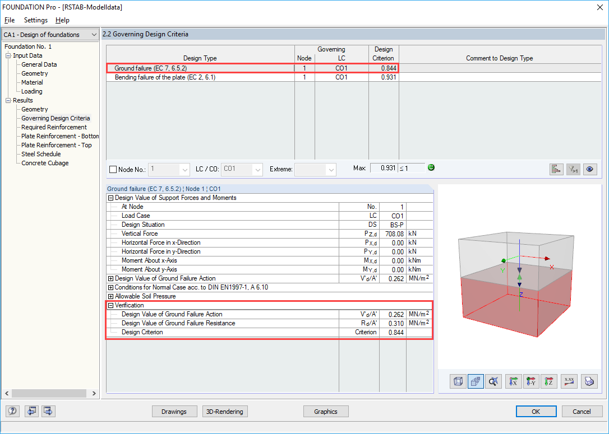Select the Bending failure of the plate row
Viewport: 609px width, 434px height.
pyautogui.click(x=252, y=77)
